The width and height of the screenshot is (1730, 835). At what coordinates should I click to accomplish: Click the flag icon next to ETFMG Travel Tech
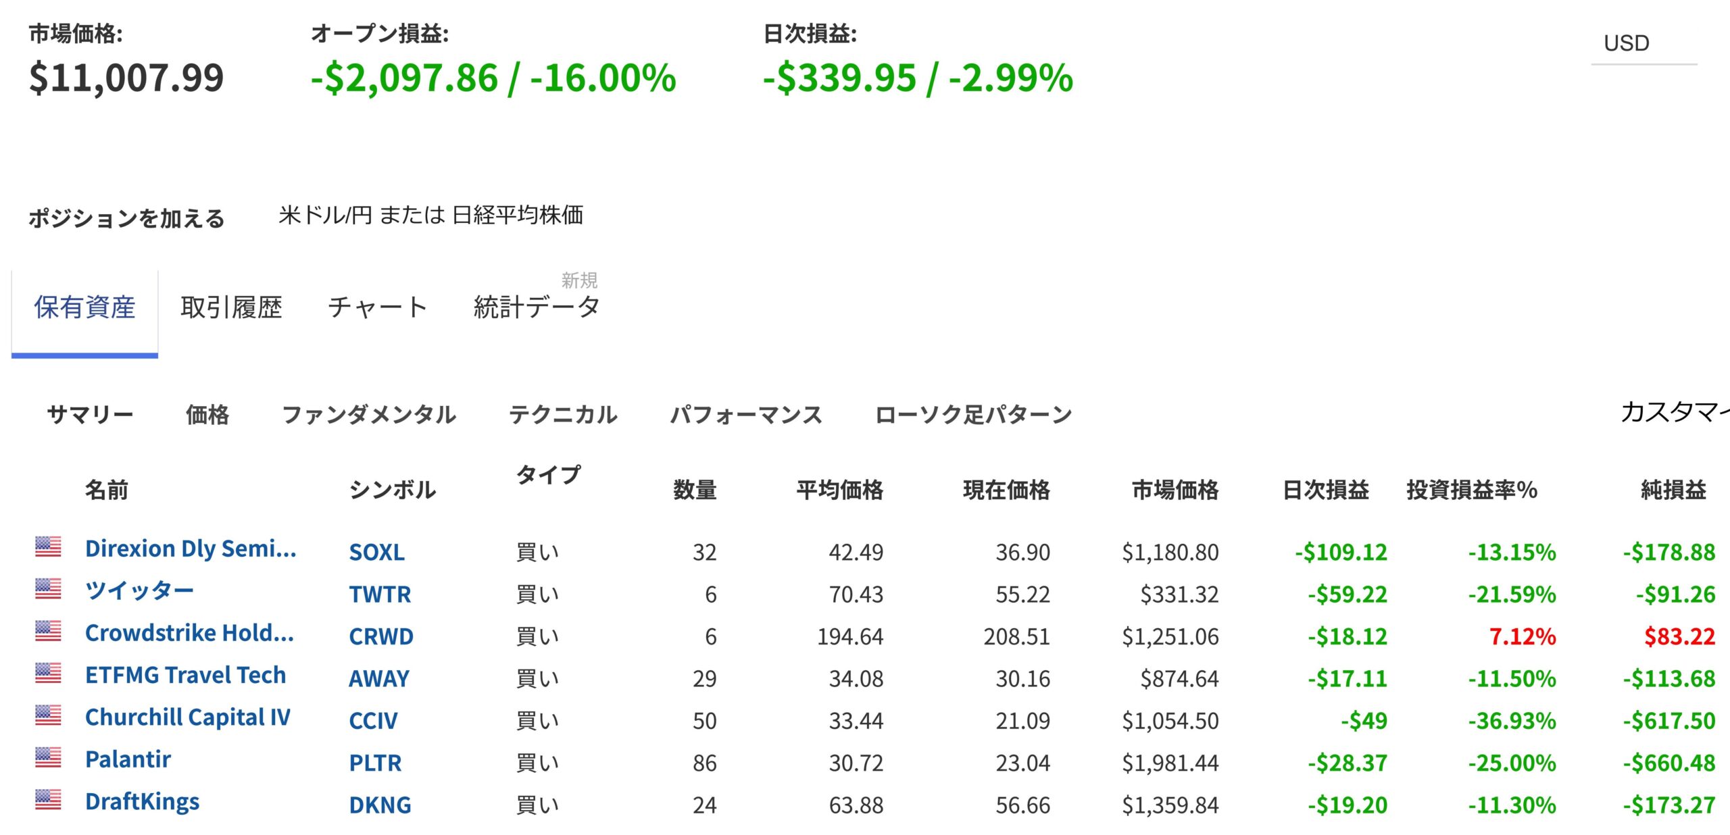pyautogui.click(x=48, y=673)
